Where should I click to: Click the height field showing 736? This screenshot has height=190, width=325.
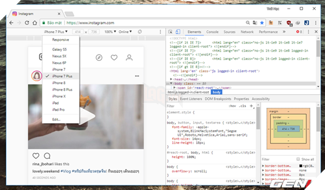click(x=94, y=32)
